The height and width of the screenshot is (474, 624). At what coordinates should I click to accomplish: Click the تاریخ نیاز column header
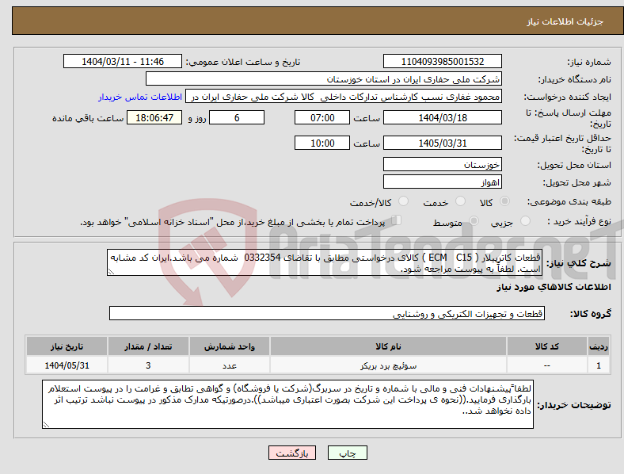(x=67, y=346)
